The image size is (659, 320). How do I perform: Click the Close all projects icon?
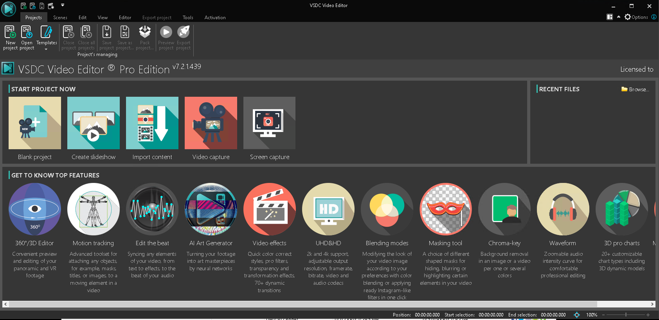click(86, 32)
